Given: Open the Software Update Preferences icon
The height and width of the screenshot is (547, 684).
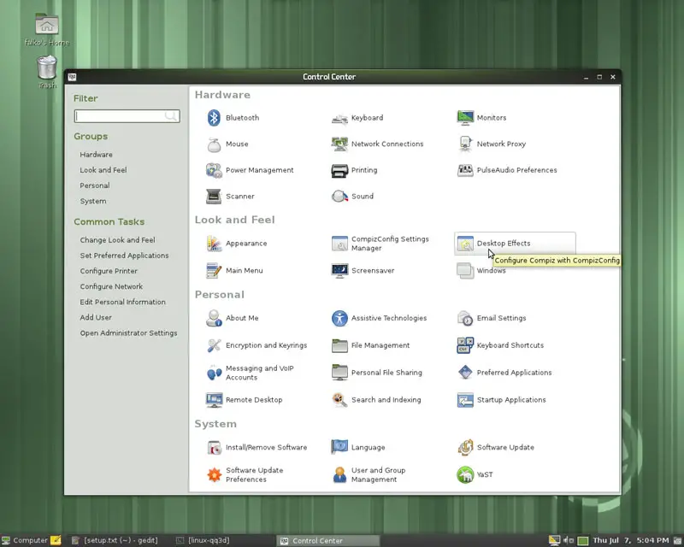Looking at the screenshot, I should (214, 475).
